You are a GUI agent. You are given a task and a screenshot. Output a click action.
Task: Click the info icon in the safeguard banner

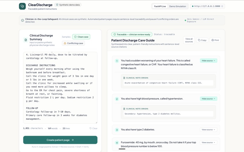[23, 20]
